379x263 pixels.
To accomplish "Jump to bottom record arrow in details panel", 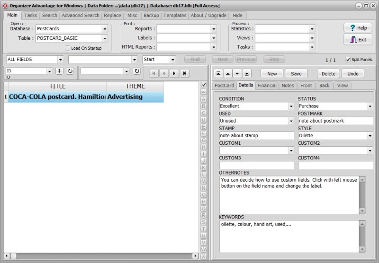I will tap(247, 74).
